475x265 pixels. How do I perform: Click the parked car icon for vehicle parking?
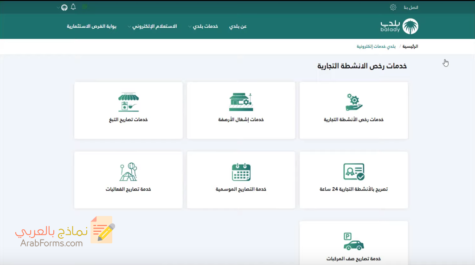coord(353,241)
